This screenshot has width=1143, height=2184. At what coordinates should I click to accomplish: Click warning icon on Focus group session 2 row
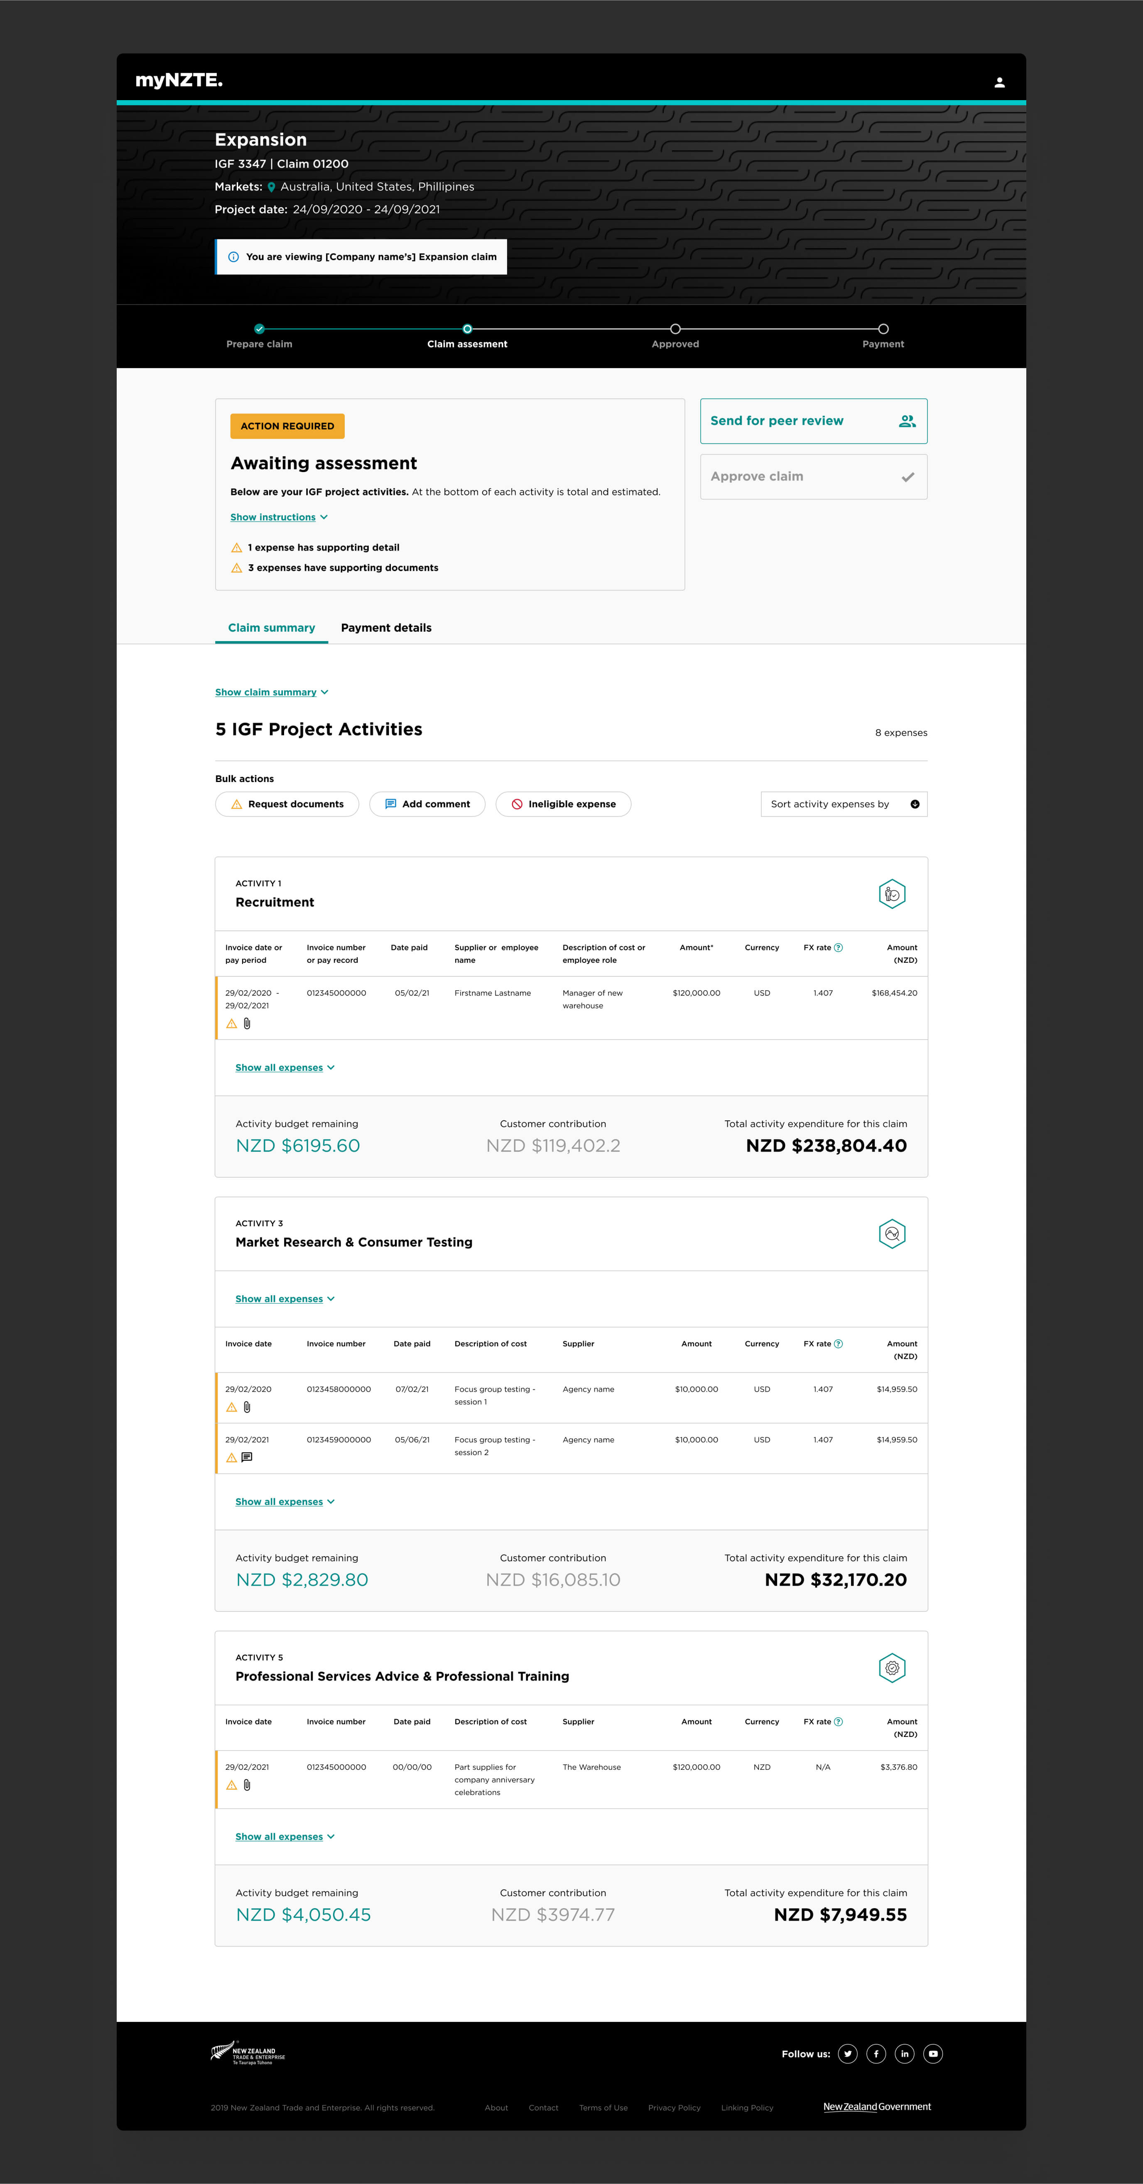231,1457
